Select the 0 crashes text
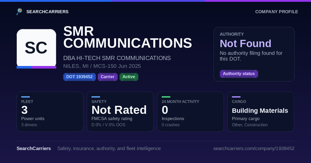 pos(171,125)
